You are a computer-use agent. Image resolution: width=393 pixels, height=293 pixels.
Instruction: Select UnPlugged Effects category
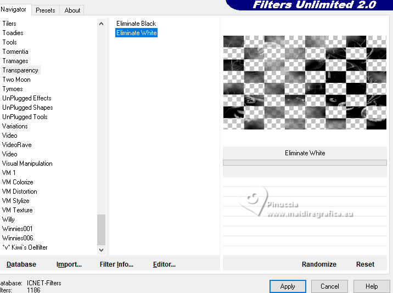(x=27, y=98)
